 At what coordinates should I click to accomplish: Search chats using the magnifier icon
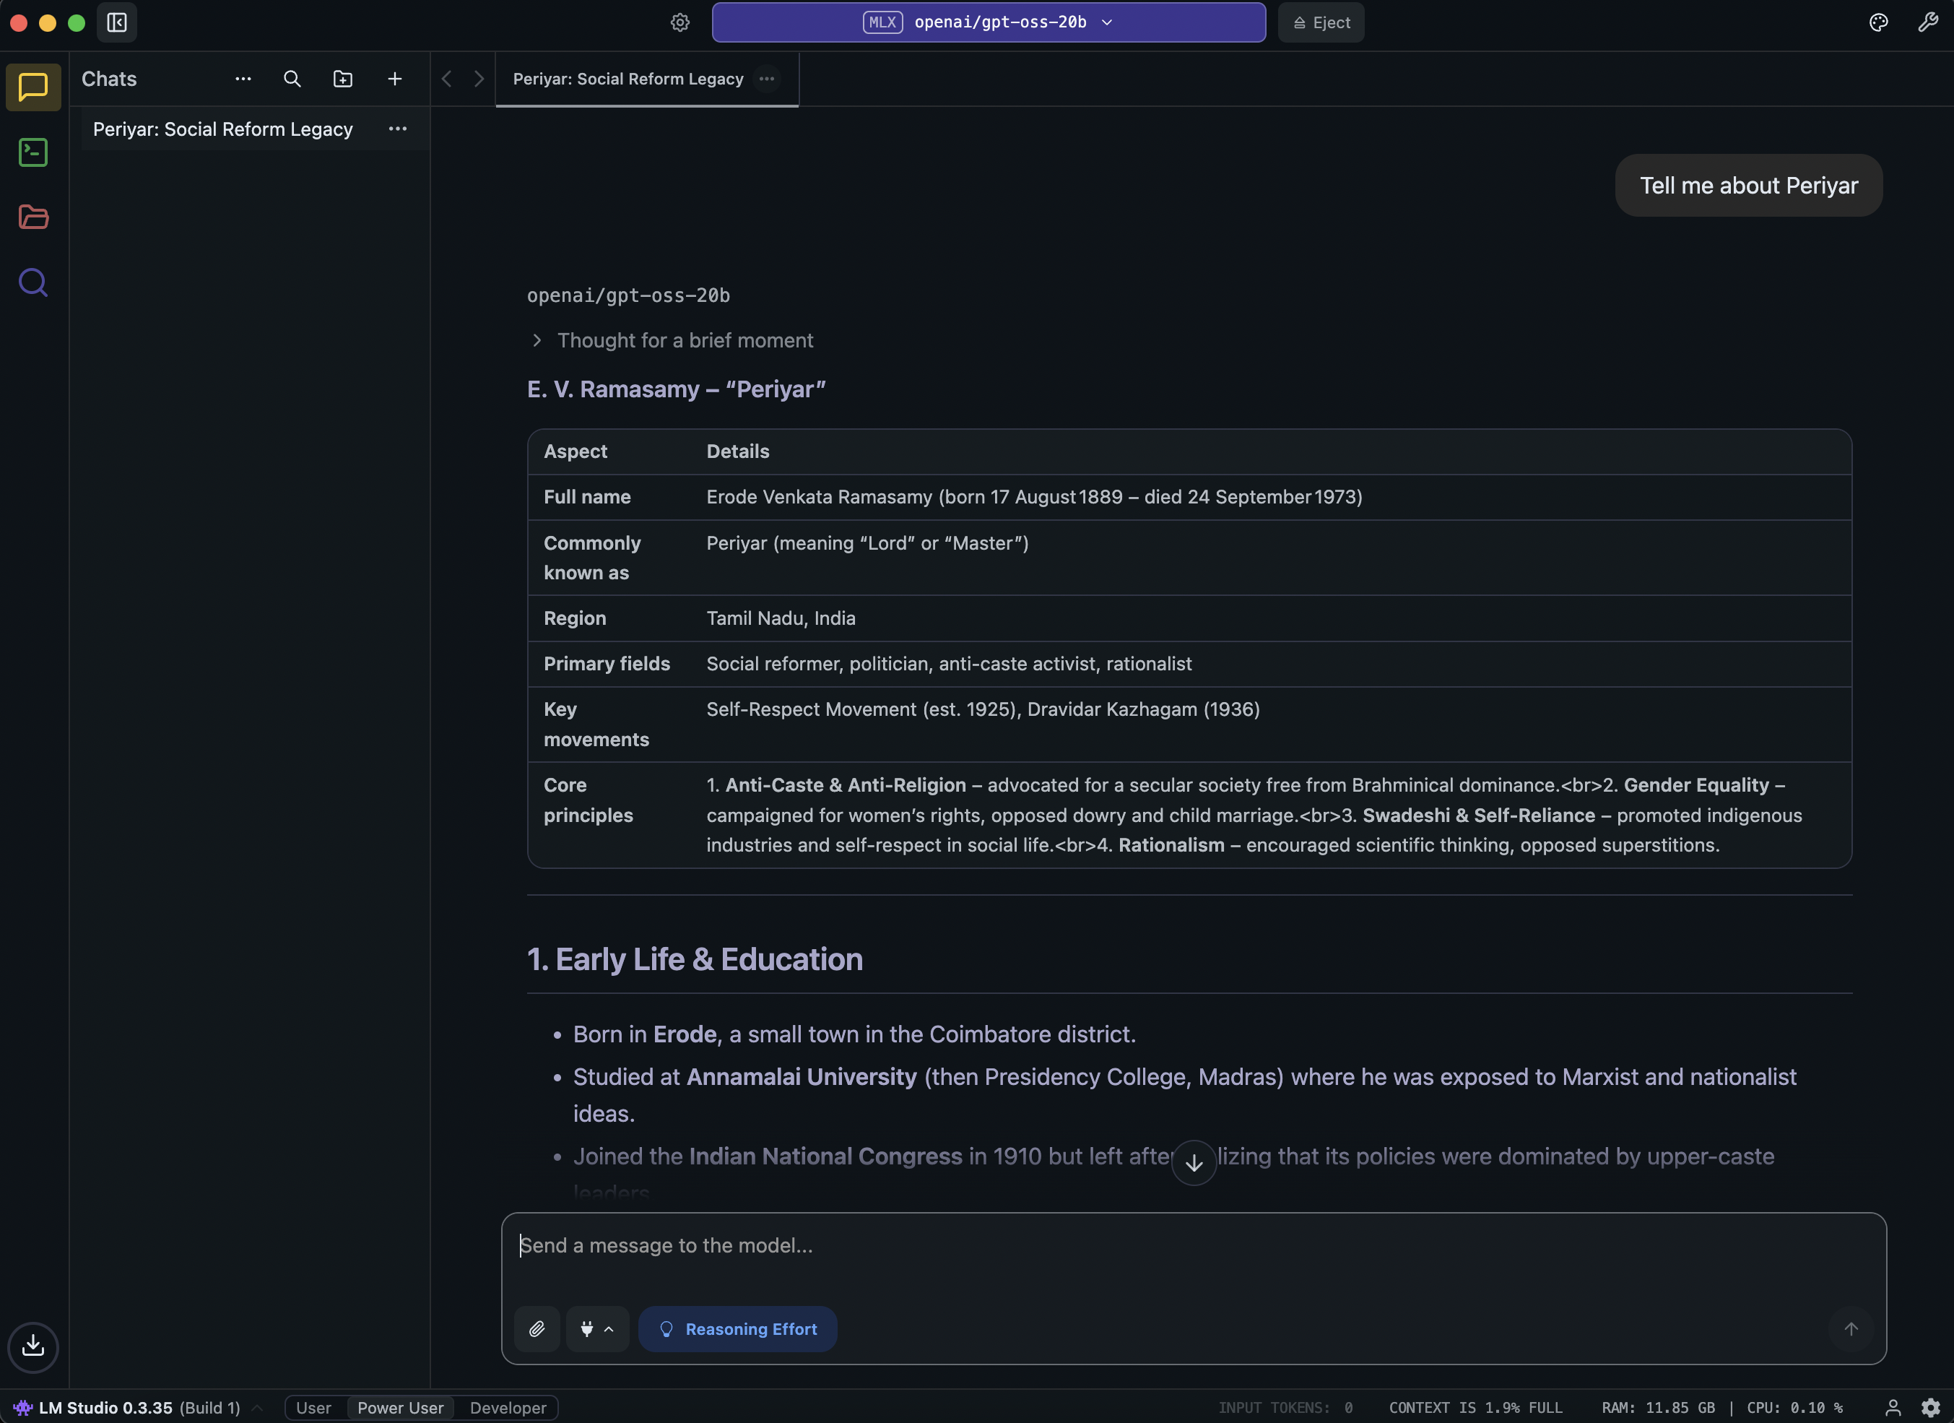292,79
